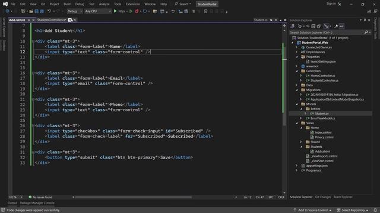Click the window layout icon in main toolbar
This screenshot has height=213, width=380.
click(x=162, y=11)
